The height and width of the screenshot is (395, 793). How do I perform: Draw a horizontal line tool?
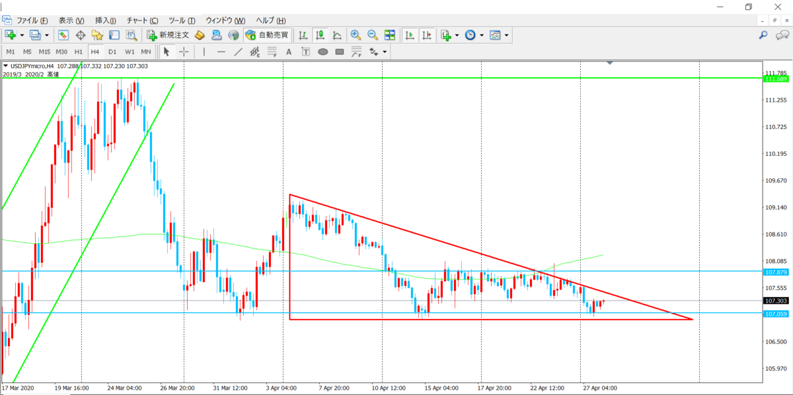[x=221, y=52]
